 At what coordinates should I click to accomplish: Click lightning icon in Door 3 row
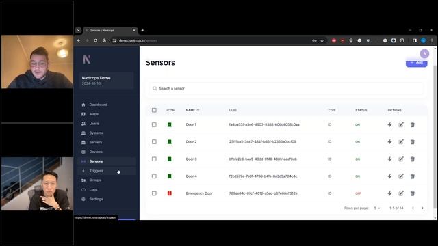389,159
